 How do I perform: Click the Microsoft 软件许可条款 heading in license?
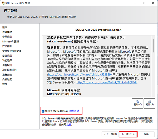pyautogui.click(x=63, y=90)
